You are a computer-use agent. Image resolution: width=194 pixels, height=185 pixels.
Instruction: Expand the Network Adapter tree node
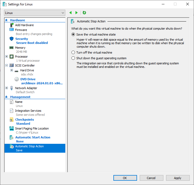coord(7,88)
